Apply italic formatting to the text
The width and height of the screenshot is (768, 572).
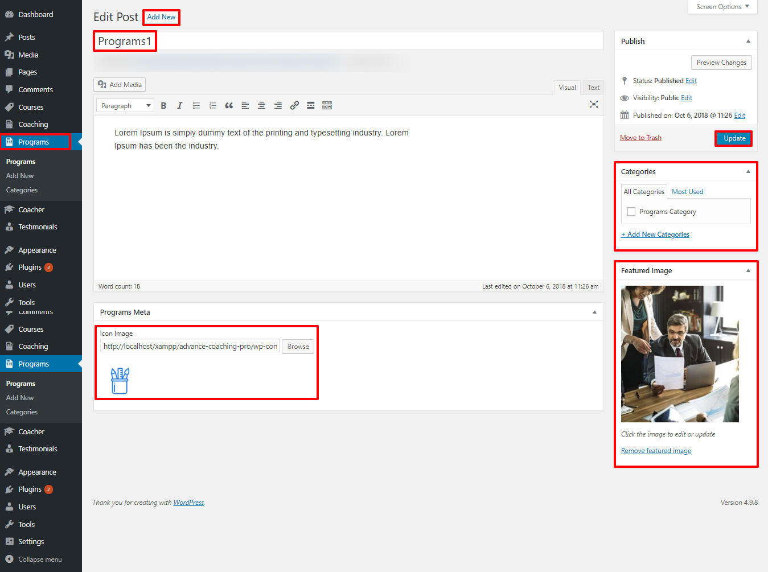[180, 105]
